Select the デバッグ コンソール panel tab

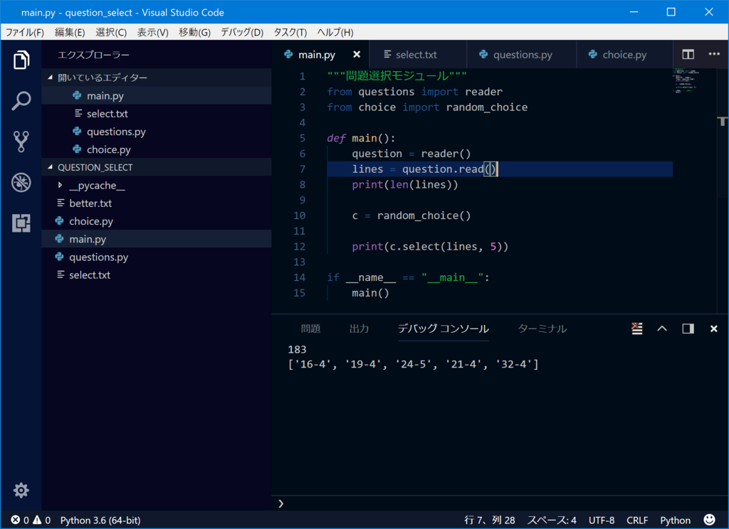pyautogui.click(x=443, y=328)
